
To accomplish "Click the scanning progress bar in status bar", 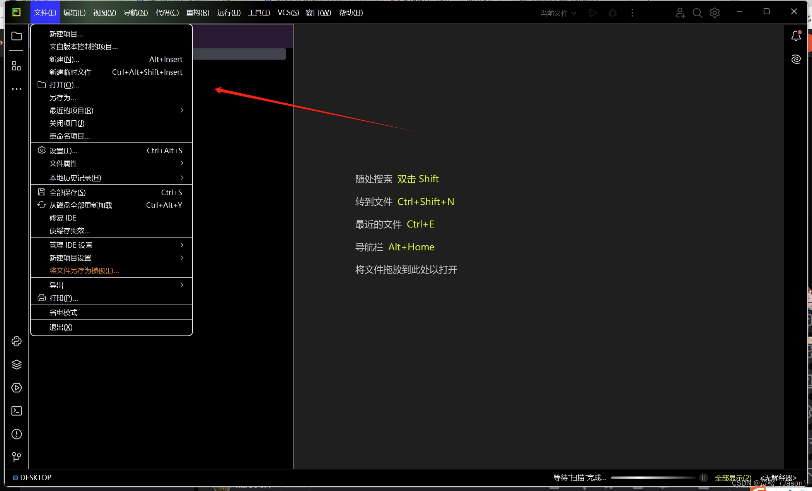I will [653, 478].
